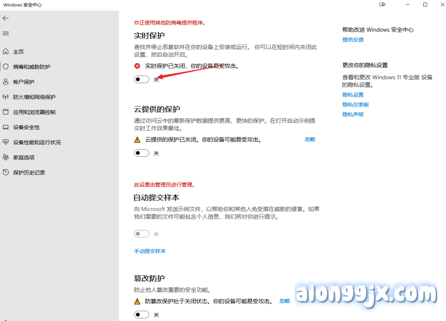Enable the 云提供的保护 toggle switch

pyautogui.click(x=142, y=153)
